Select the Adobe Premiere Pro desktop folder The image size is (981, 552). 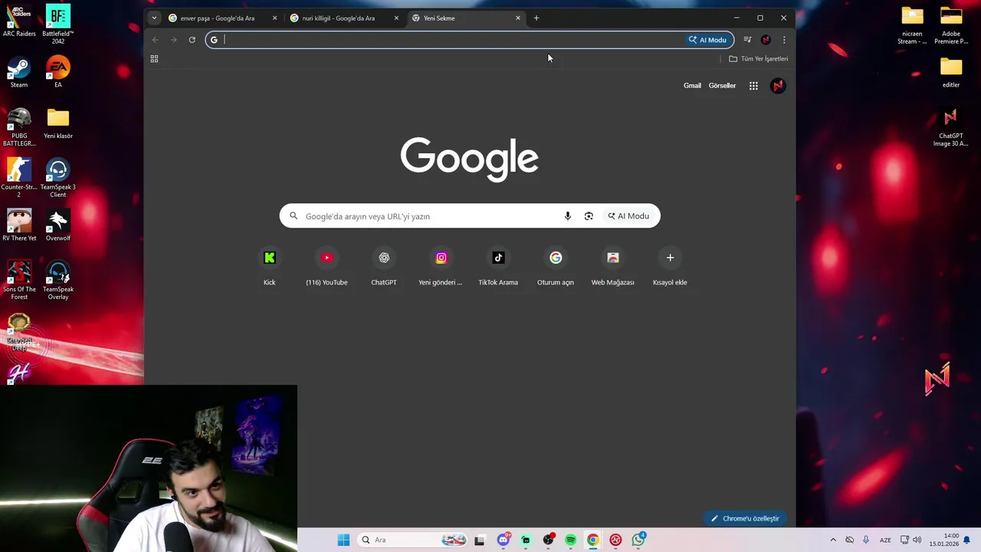(x=951, y=25)
